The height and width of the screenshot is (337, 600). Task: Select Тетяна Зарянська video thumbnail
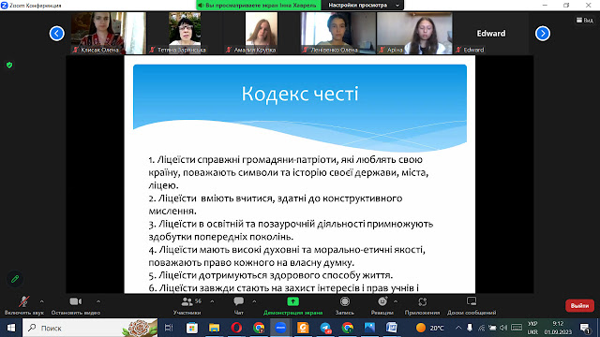pos(185,33)
